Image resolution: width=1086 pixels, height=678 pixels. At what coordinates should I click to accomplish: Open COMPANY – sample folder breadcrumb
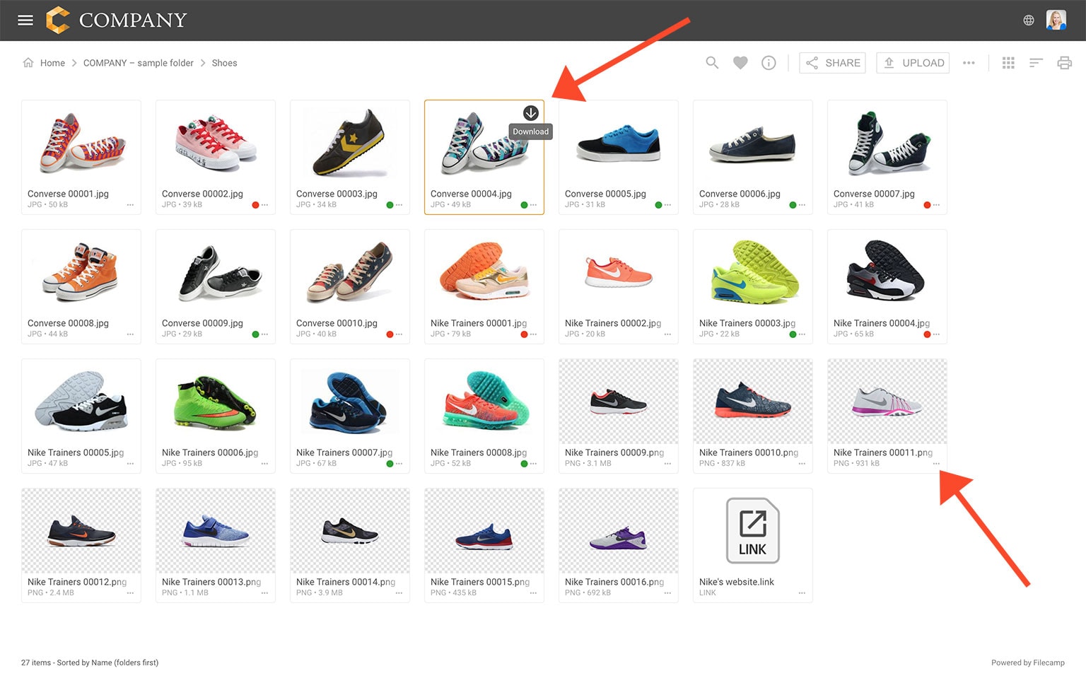139,63
